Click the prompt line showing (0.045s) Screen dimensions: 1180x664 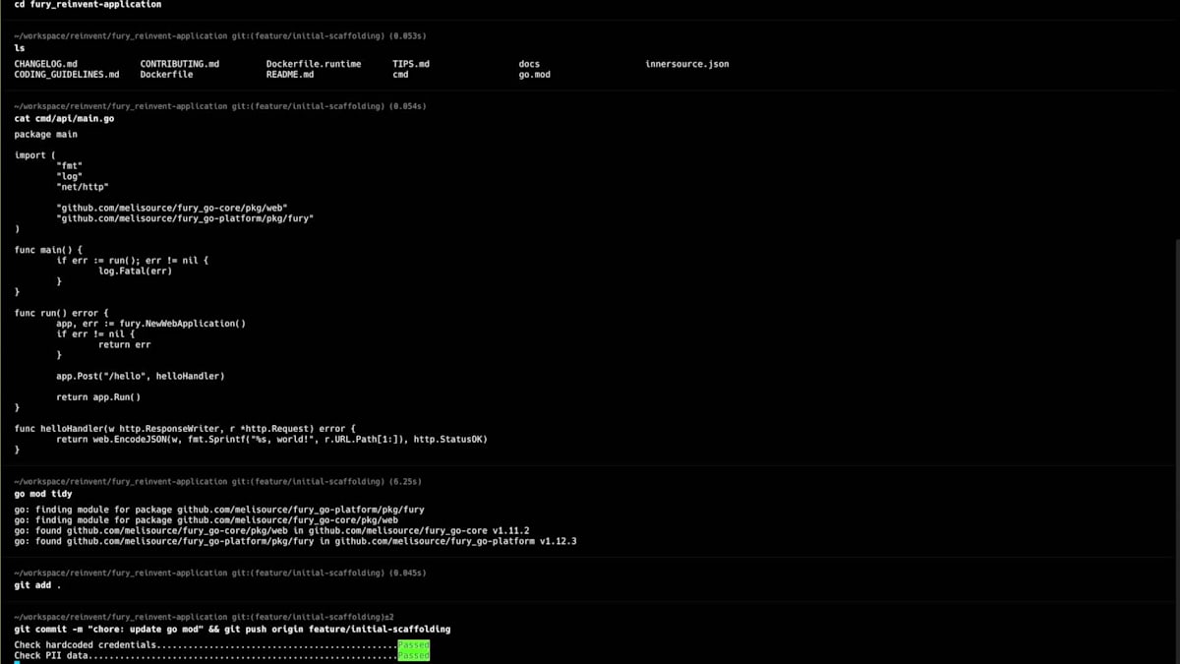(220, 573)
